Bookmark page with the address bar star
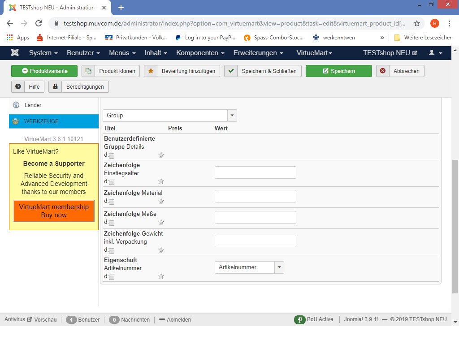 pos(416,23)
